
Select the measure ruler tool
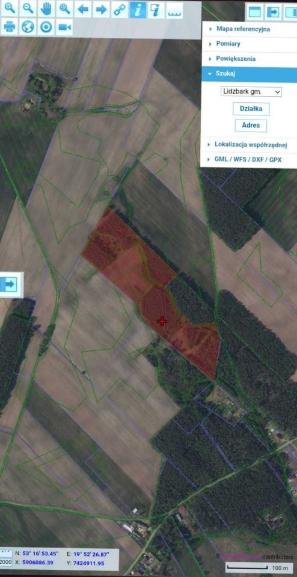[x=174, y=9]
